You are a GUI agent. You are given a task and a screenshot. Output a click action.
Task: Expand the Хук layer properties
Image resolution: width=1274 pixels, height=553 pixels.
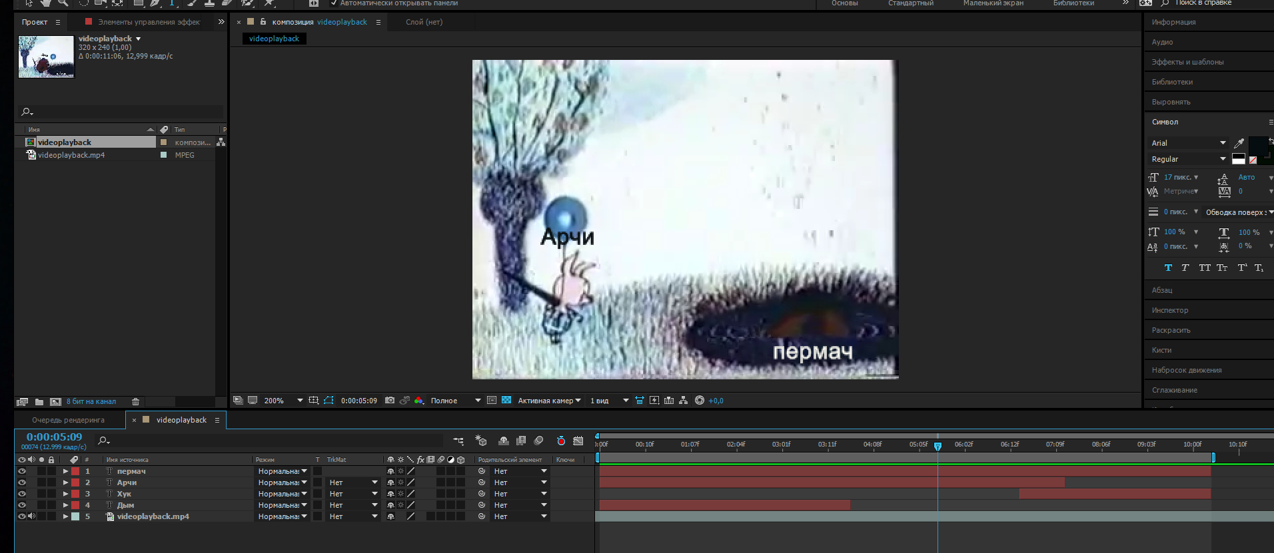65,494
